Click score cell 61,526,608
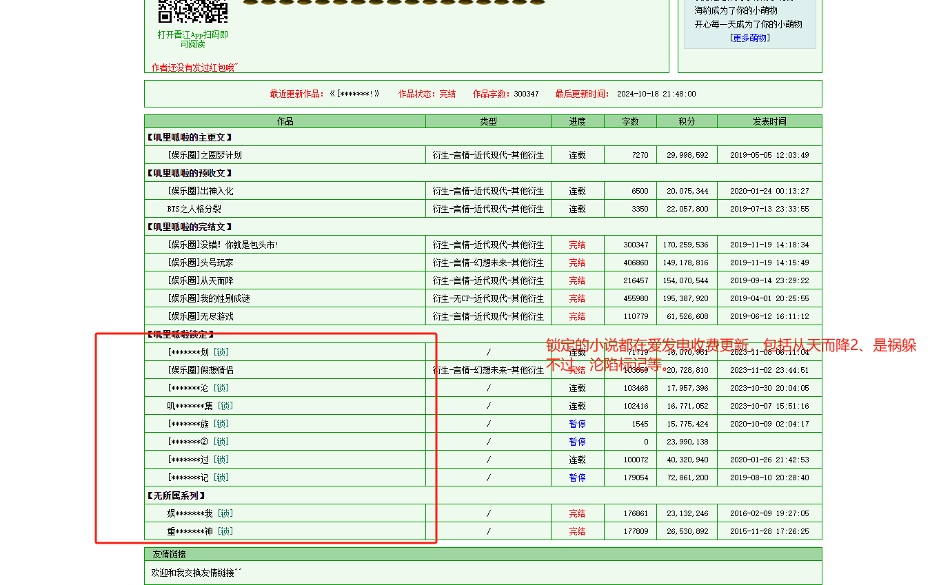930x585 pixels. click(687, 316)
